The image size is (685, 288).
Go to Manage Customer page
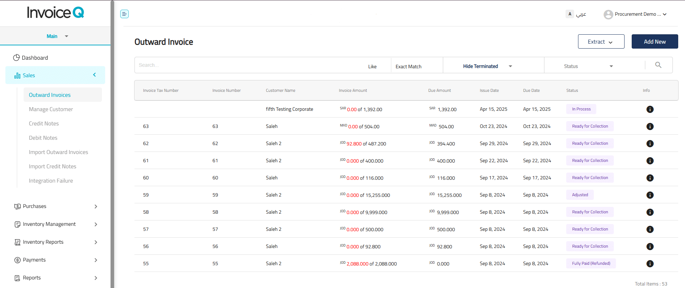(x=51, y=109)
